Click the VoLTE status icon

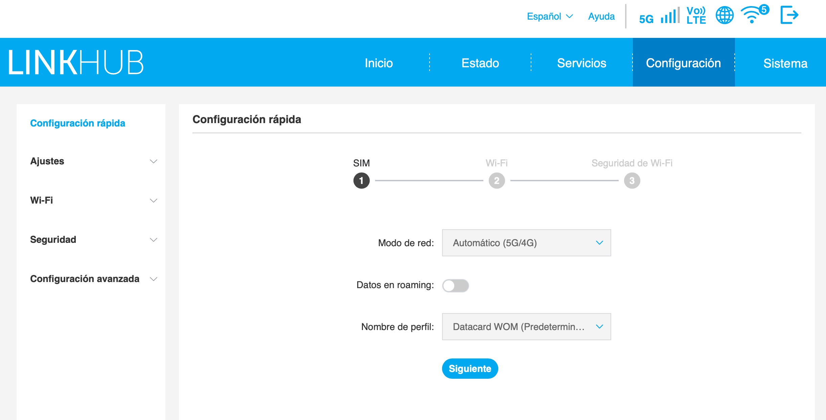pyautogui.click(x=696, y=16)
